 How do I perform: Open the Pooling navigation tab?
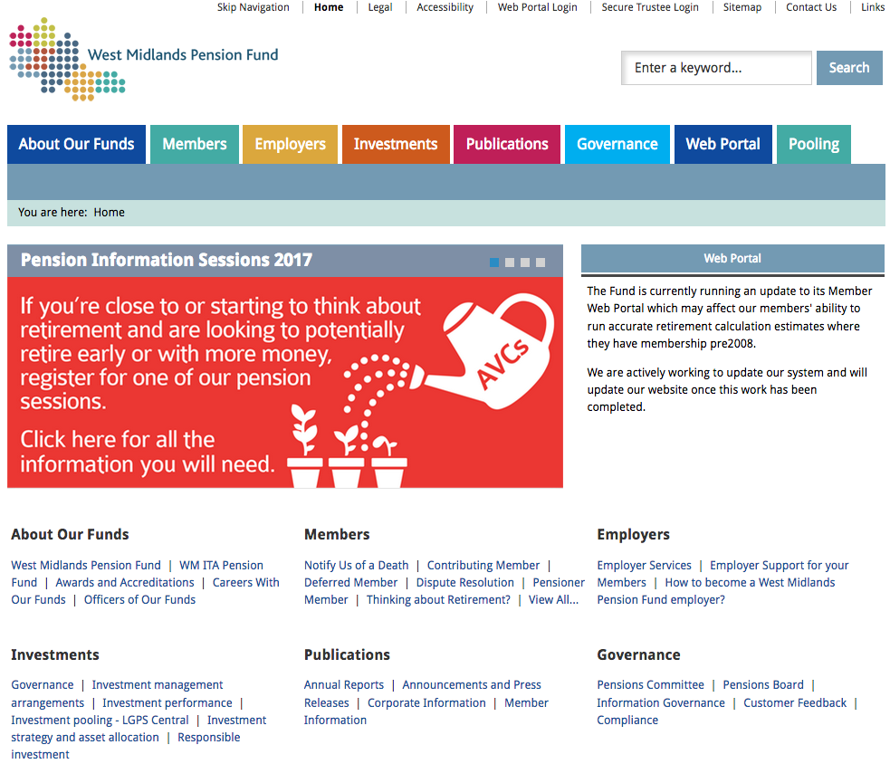click(813, 145)
